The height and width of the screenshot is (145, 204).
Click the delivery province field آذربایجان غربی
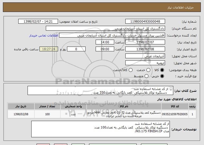[145, 56]
